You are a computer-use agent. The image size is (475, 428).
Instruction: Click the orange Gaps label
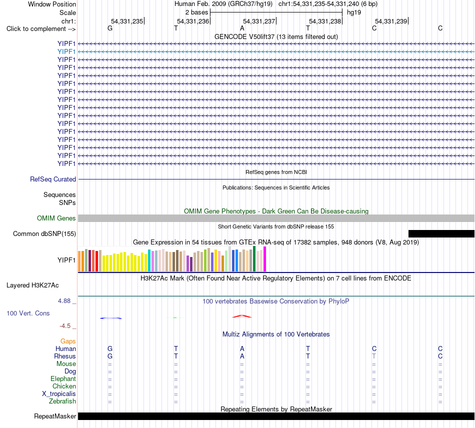[x=68, y=341]
